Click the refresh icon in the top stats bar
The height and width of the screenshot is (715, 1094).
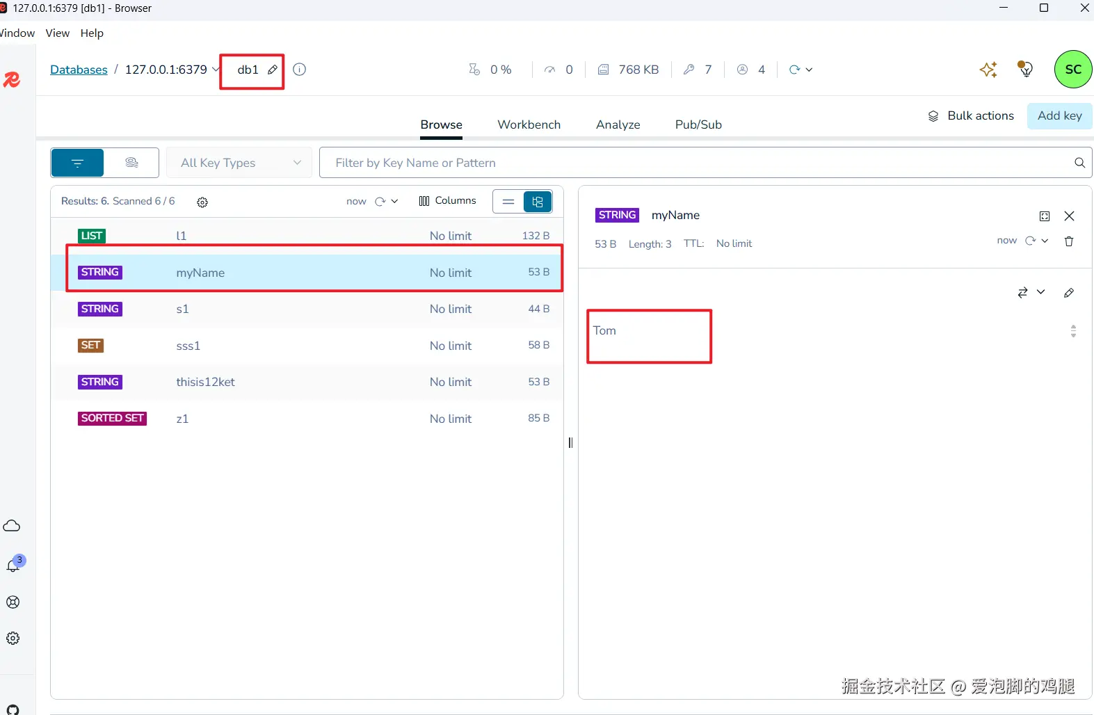794,70
